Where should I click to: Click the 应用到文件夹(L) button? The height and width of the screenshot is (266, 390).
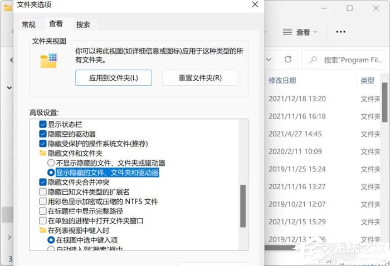113,78
